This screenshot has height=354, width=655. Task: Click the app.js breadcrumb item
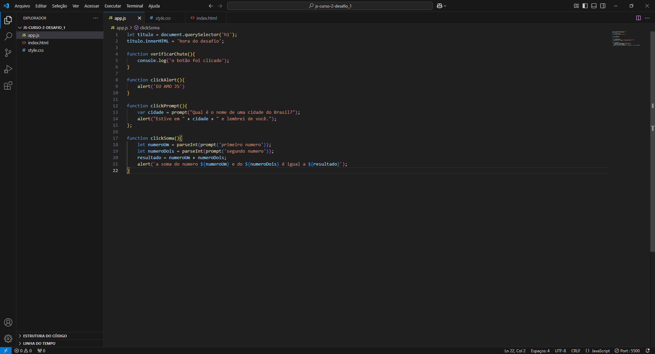[x=119, y=28]
